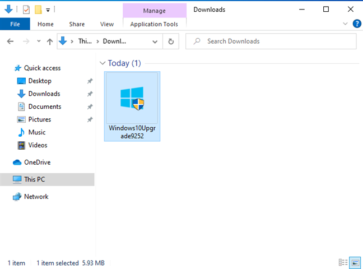Click the Manage contextual tab
Viewport: 363px width, 269px height.
click(155, 11)
